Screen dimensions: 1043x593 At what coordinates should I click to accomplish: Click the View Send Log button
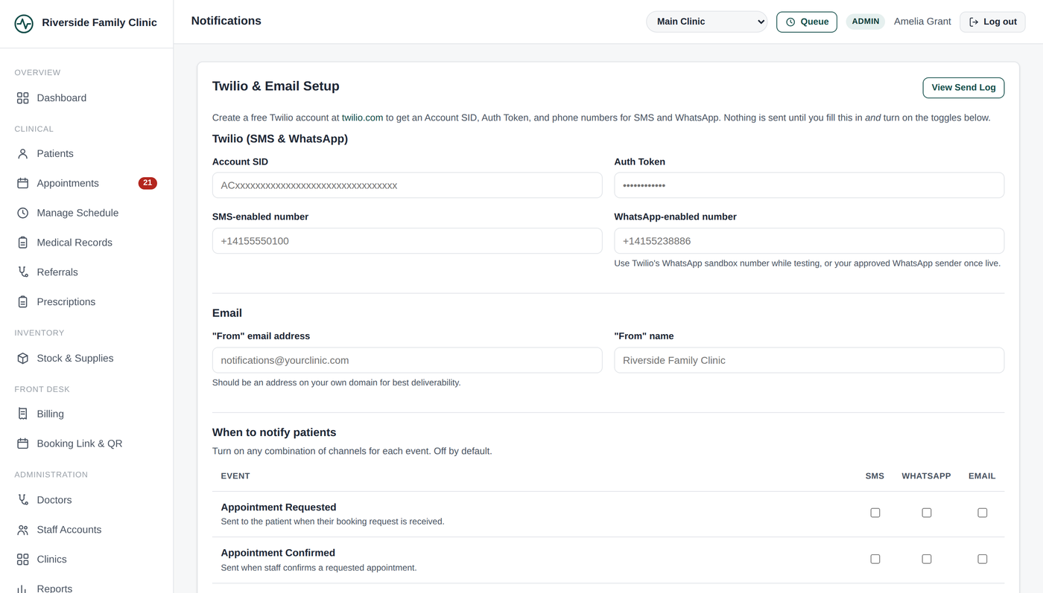pyautogui.click(x=963, y=88)
